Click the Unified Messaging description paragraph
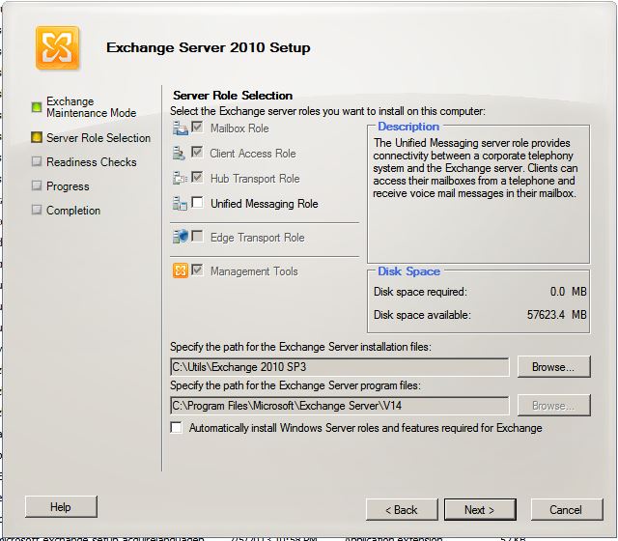The width and height of the screenshot is (618, 541). 475,168
